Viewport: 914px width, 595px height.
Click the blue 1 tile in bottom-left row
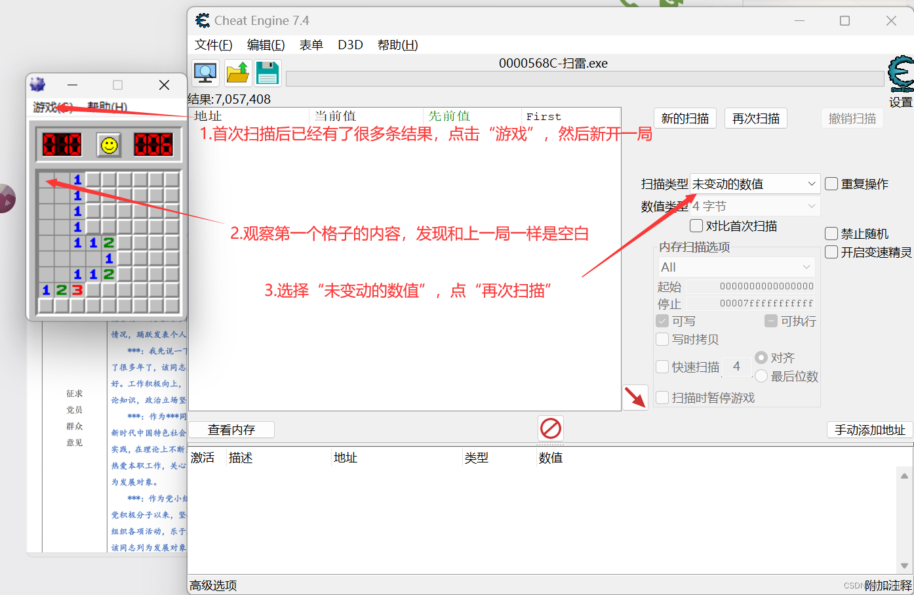tap(46, 289)
